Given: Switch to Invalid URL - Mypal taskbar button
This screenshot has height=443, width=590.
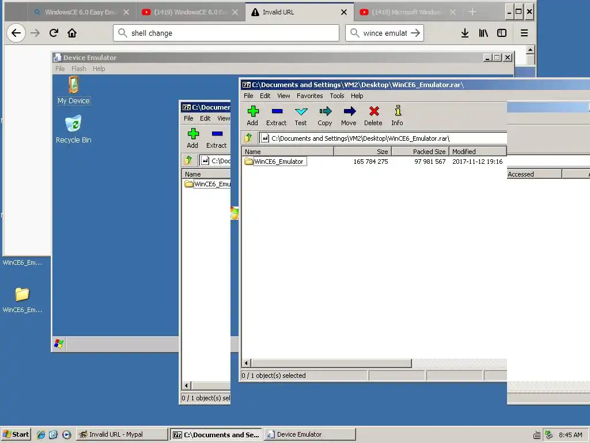Looking at the screenshot, I should click(122, 434).
